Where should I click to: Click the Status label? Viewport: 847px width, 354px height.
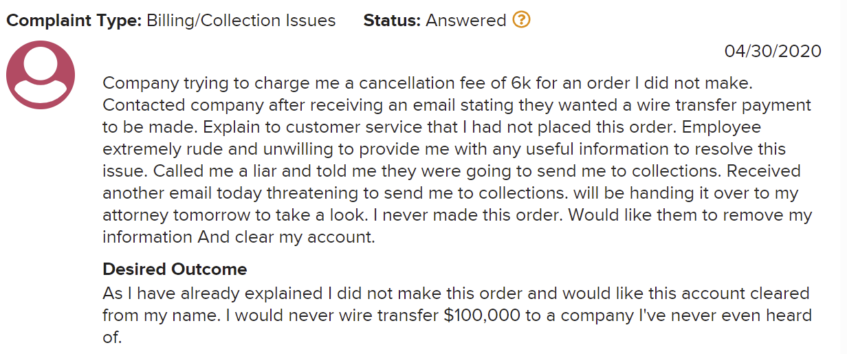(x=392, y=21)
